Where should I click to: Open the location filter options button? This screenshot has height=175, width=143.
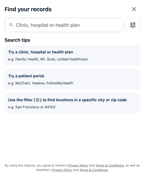pyautogui.click(x=133, y=25)
